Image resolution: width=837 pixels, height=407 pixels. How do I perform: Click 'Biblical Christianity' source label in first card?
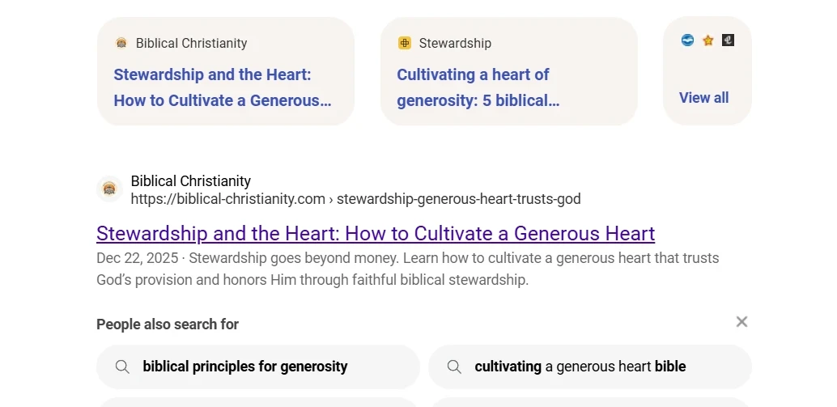point(191,44)
